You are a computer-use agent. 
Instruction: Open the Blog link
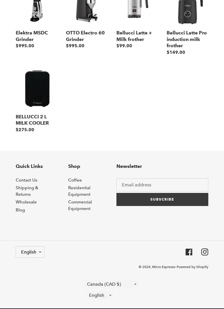click(20, 210)
